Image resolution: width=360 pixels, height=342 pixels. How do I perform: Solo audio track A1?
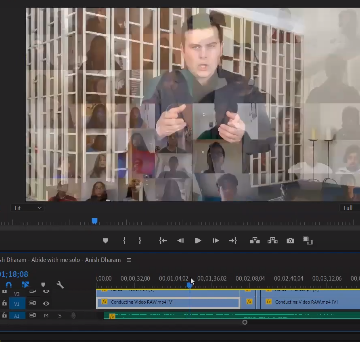coord(60,316)
